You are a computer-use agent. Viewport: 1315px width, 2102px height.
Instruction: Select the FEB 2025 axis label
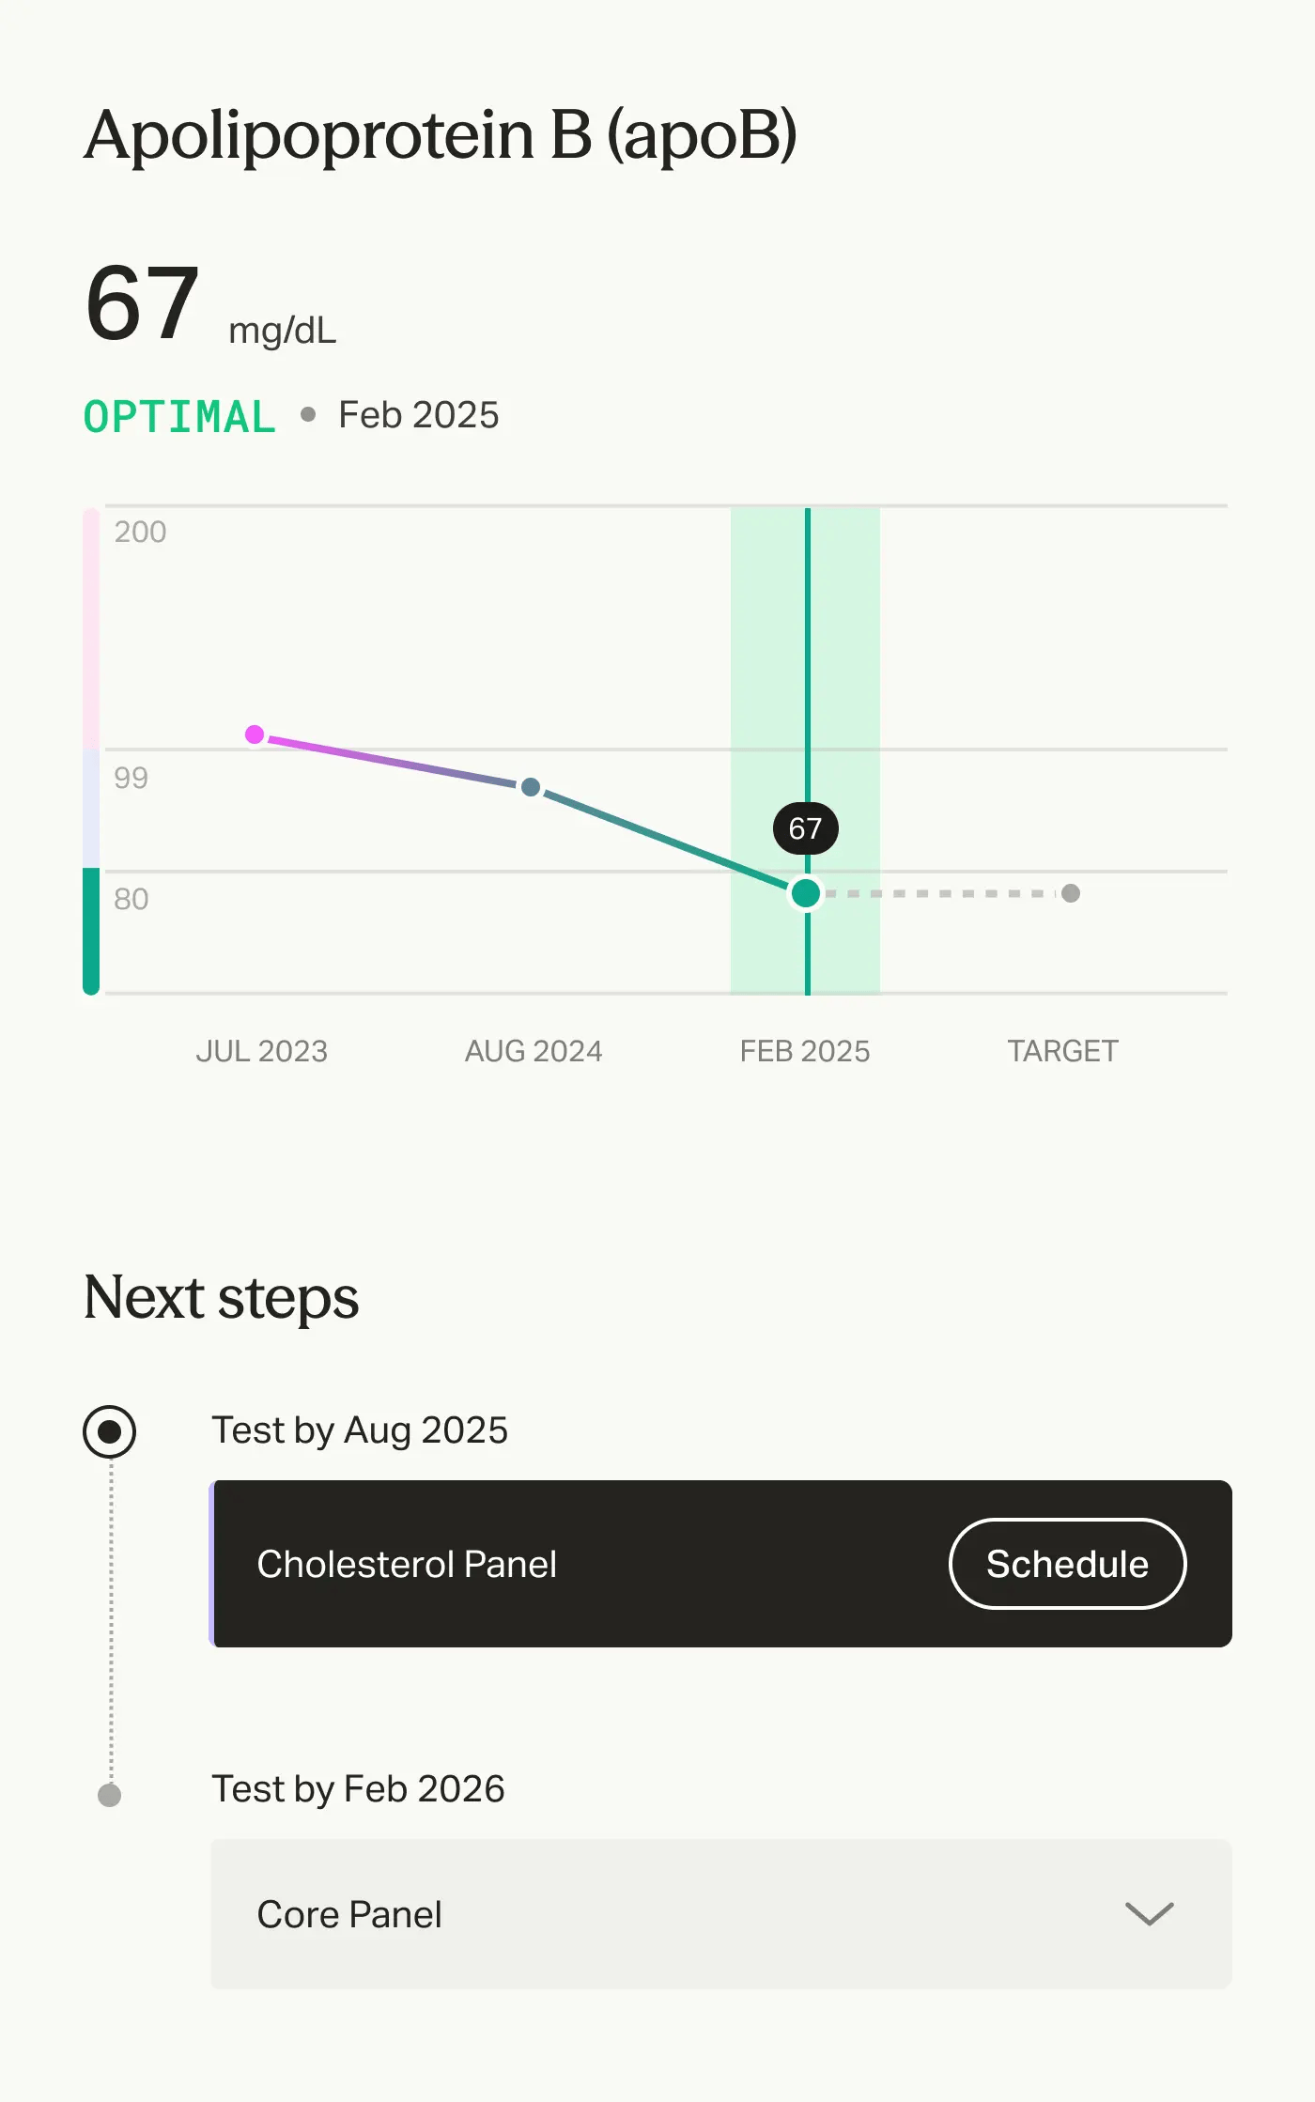coord(806,1051)
